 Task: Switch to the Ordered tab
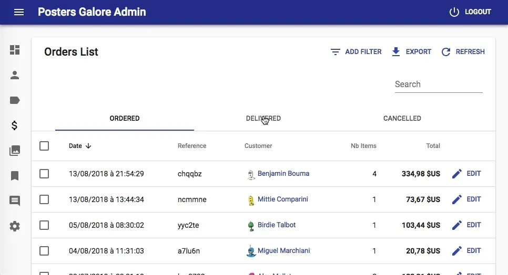125,119
